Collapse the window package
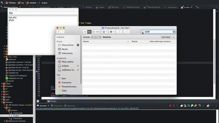Screen dimensions: 219x123 click(7, 110)
